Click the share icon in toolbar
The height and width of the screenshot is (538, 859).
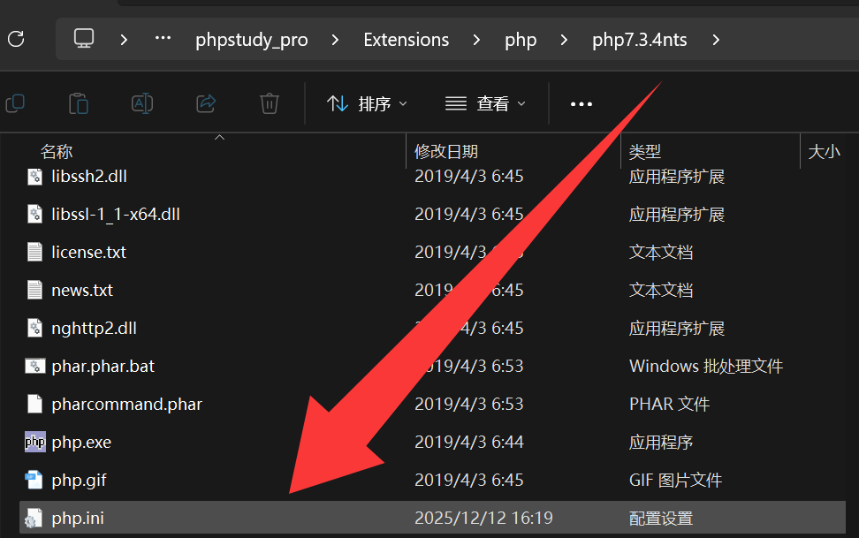206,103
